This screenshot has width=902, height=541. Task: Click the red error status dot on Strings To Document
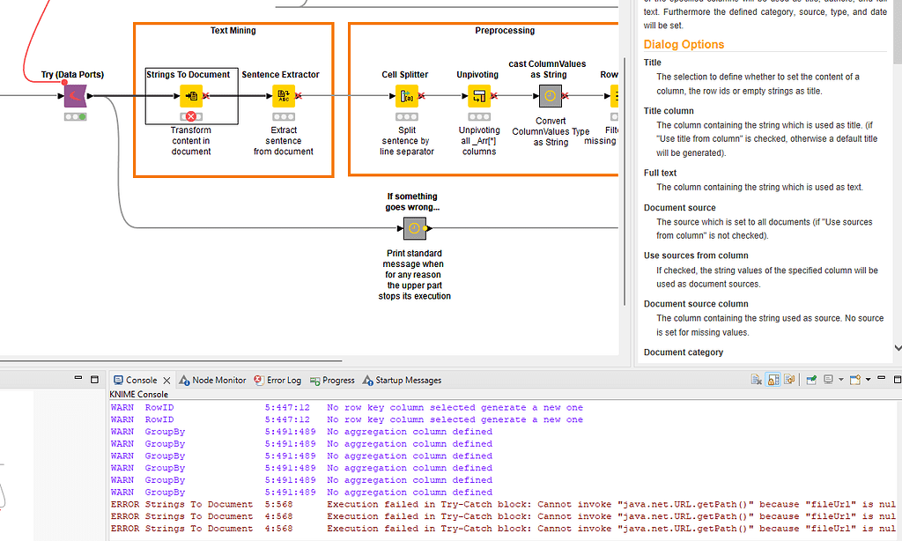coord(192,115)
